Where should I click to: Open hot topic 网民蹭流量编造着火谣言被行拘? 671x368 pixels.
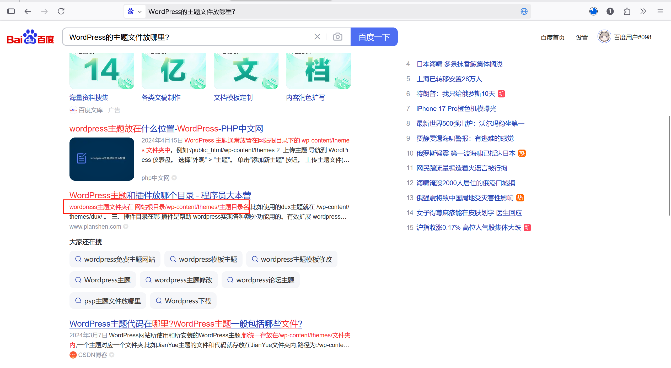tap(462, 168)
